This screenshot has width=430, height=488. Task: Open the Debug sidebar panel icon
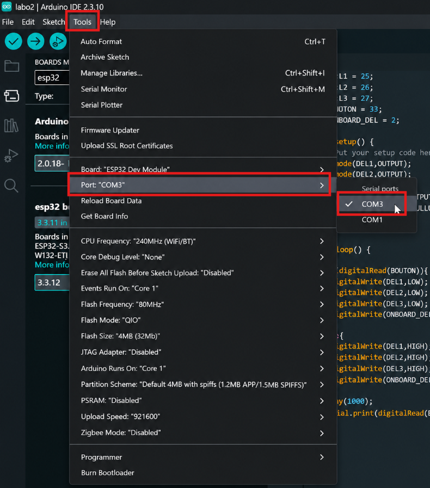point(12,156)
